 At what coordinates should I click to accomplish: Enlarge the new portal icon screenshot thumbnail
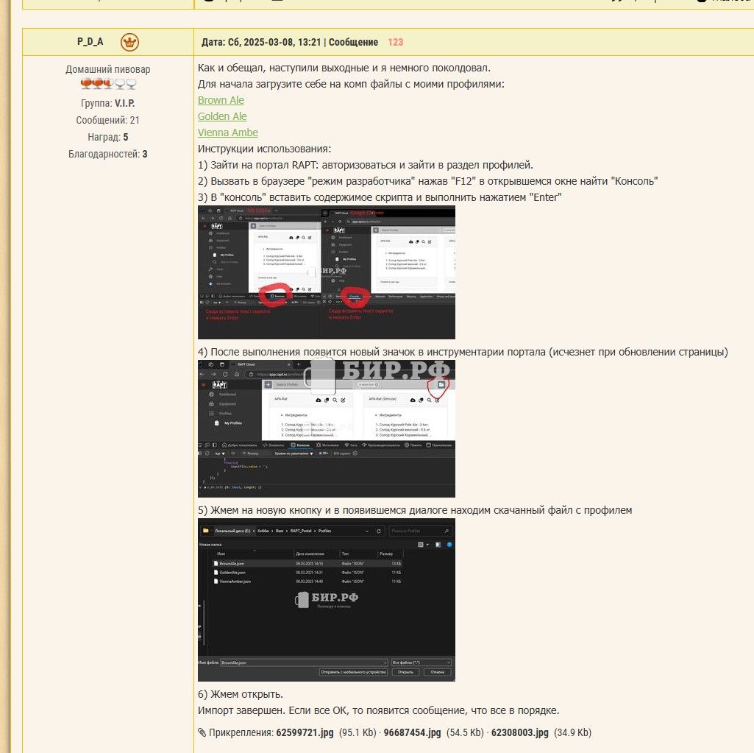click(327, 428)
